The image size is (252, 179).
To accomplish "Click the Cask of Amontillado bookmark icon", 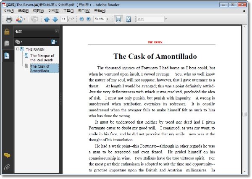I will click(x=26, y=66).
